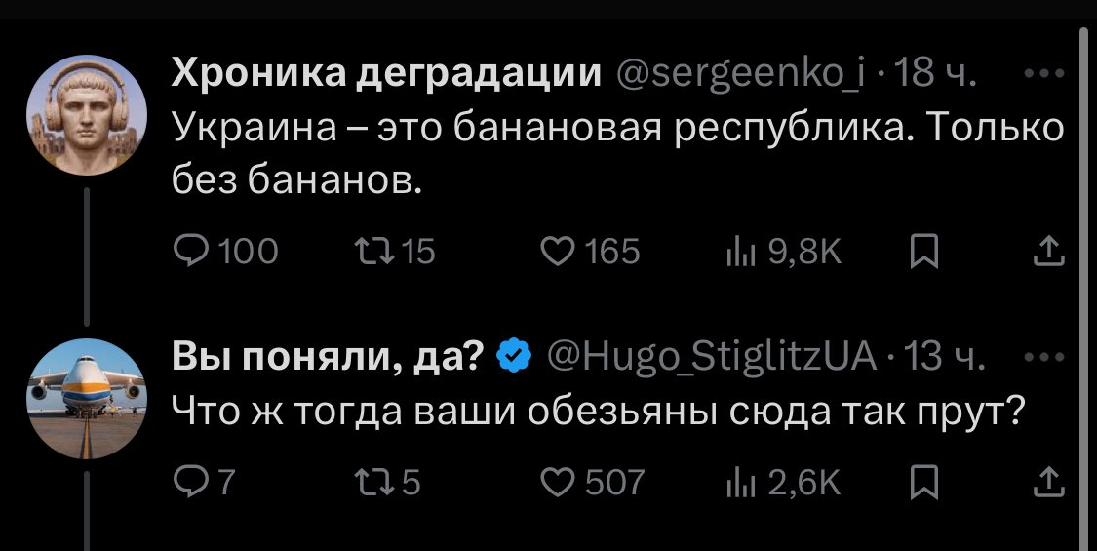Viewport: 1097px width, 551px height.
Task: Bookmark the Вы поняли, да? reply
Action: tap(921, 481)
